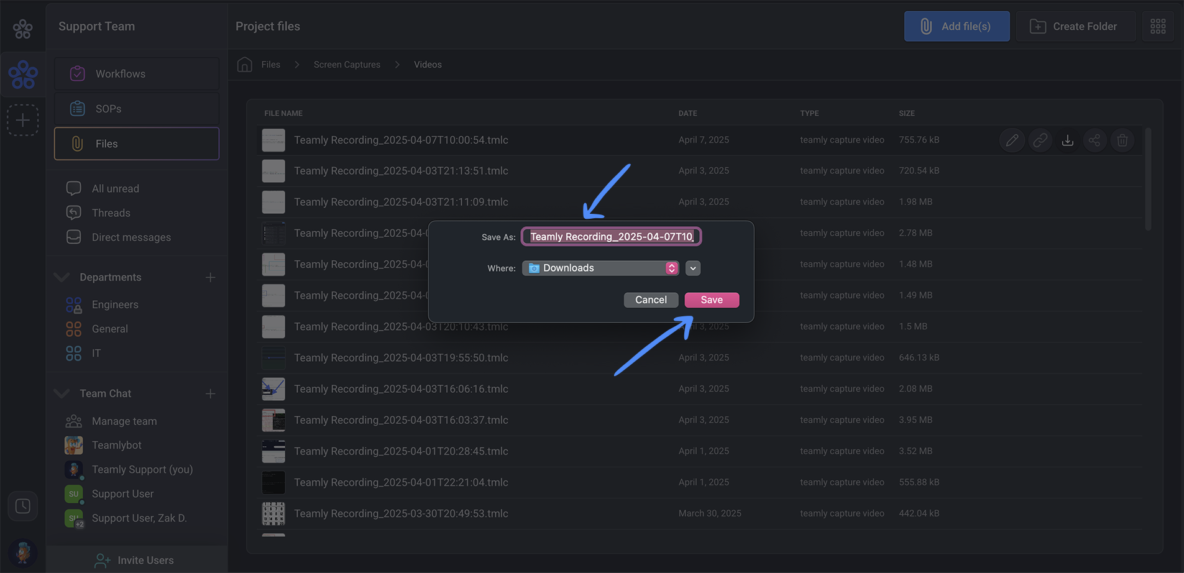Download file using download arrow icon
Screen dimensions: 1184x573
pos(1067,140)
